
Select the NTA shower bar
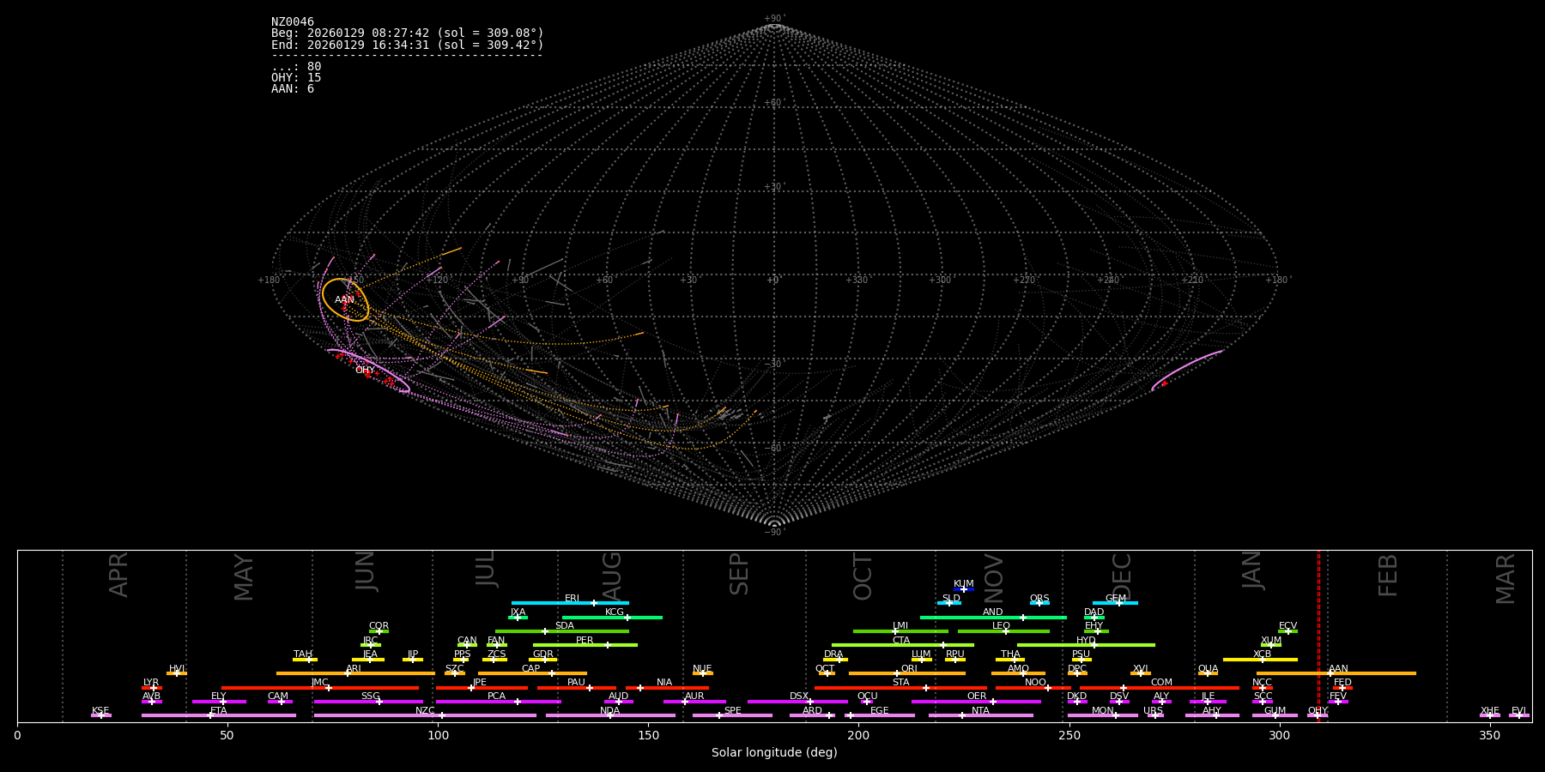981,715
